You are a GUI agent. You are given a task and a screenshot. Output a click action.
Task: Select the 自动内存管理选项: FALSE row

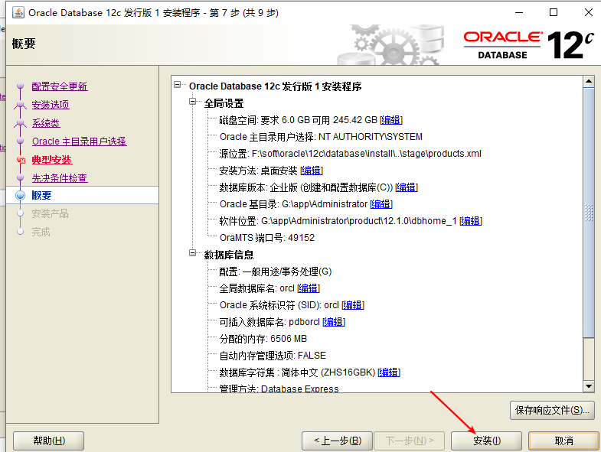tap(273, 356)
